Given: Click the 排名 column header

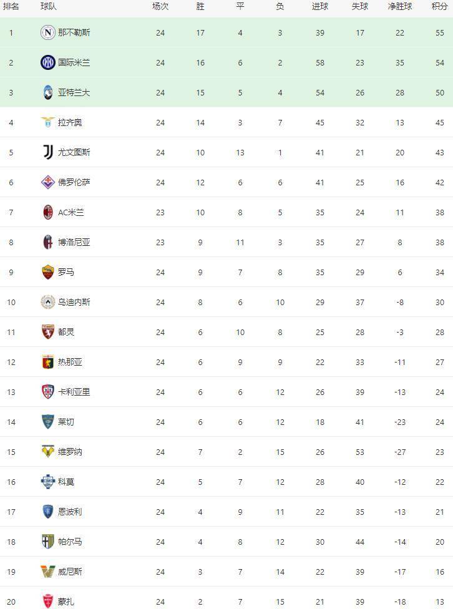Looking at the screenshot, I should pyautogui.click(x=11, y=6).
